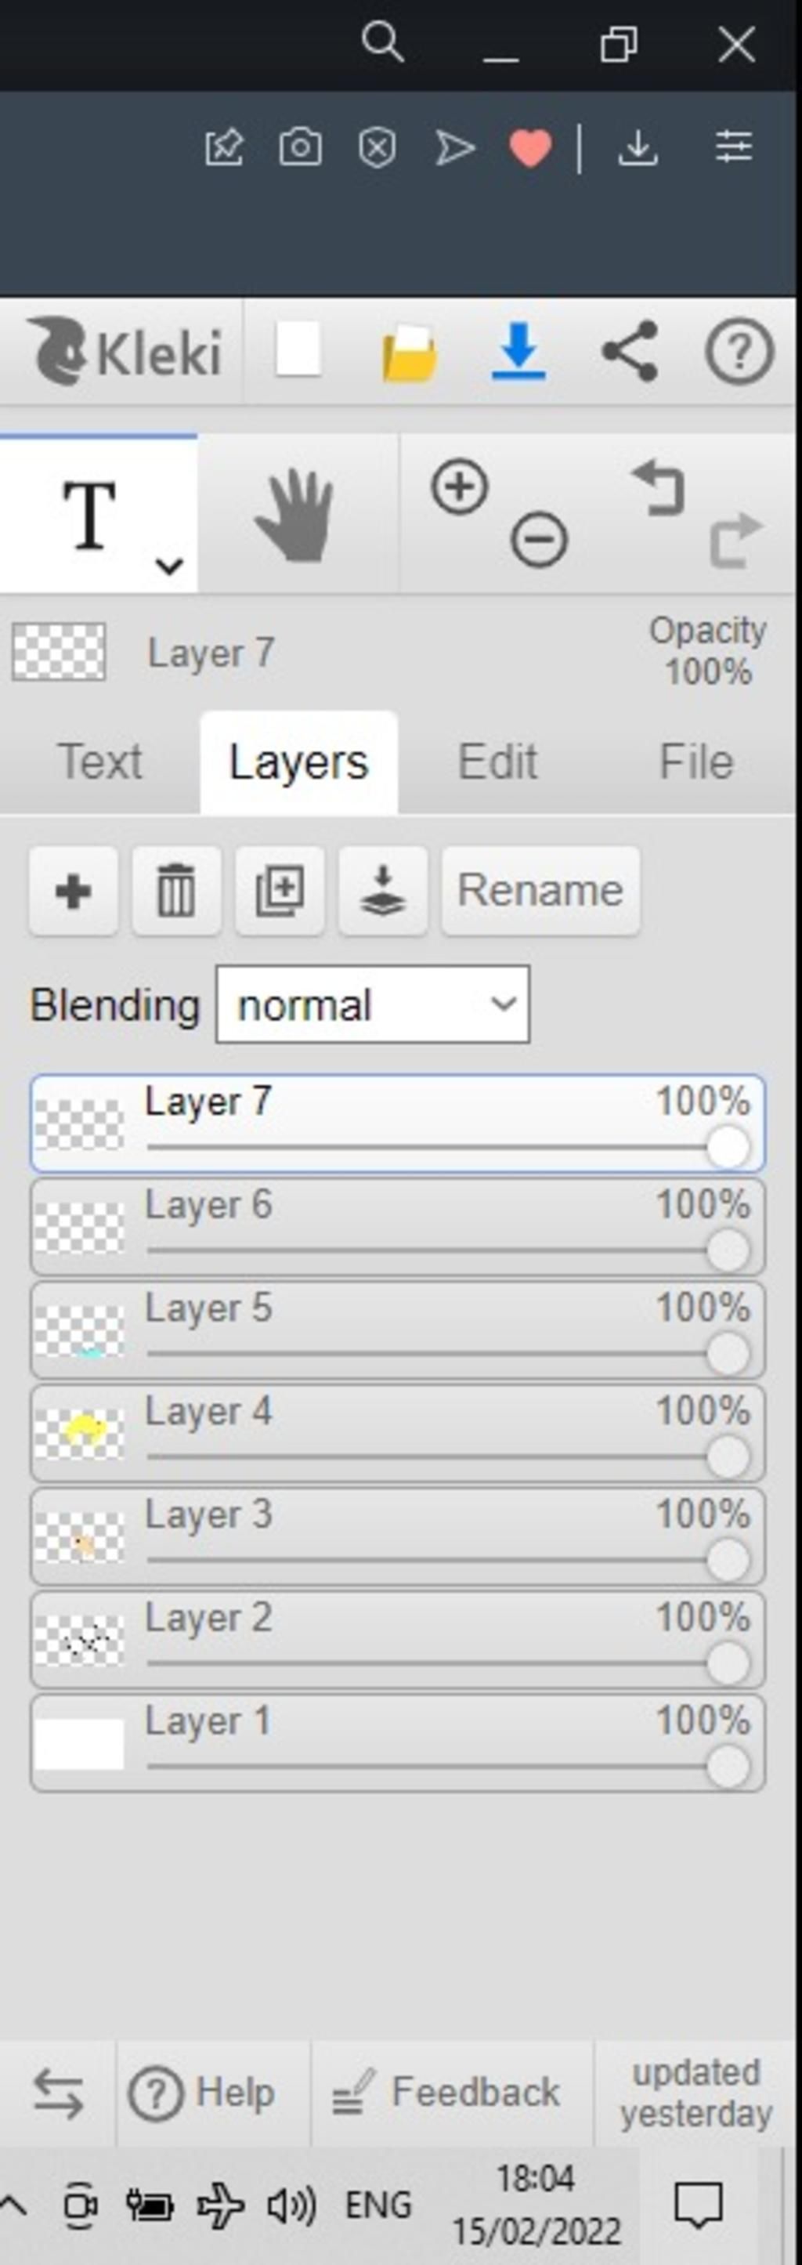Viewport: 802px width, 2265px height.
Task: Delete layer using trash can icon
Action: pos(176,891)
